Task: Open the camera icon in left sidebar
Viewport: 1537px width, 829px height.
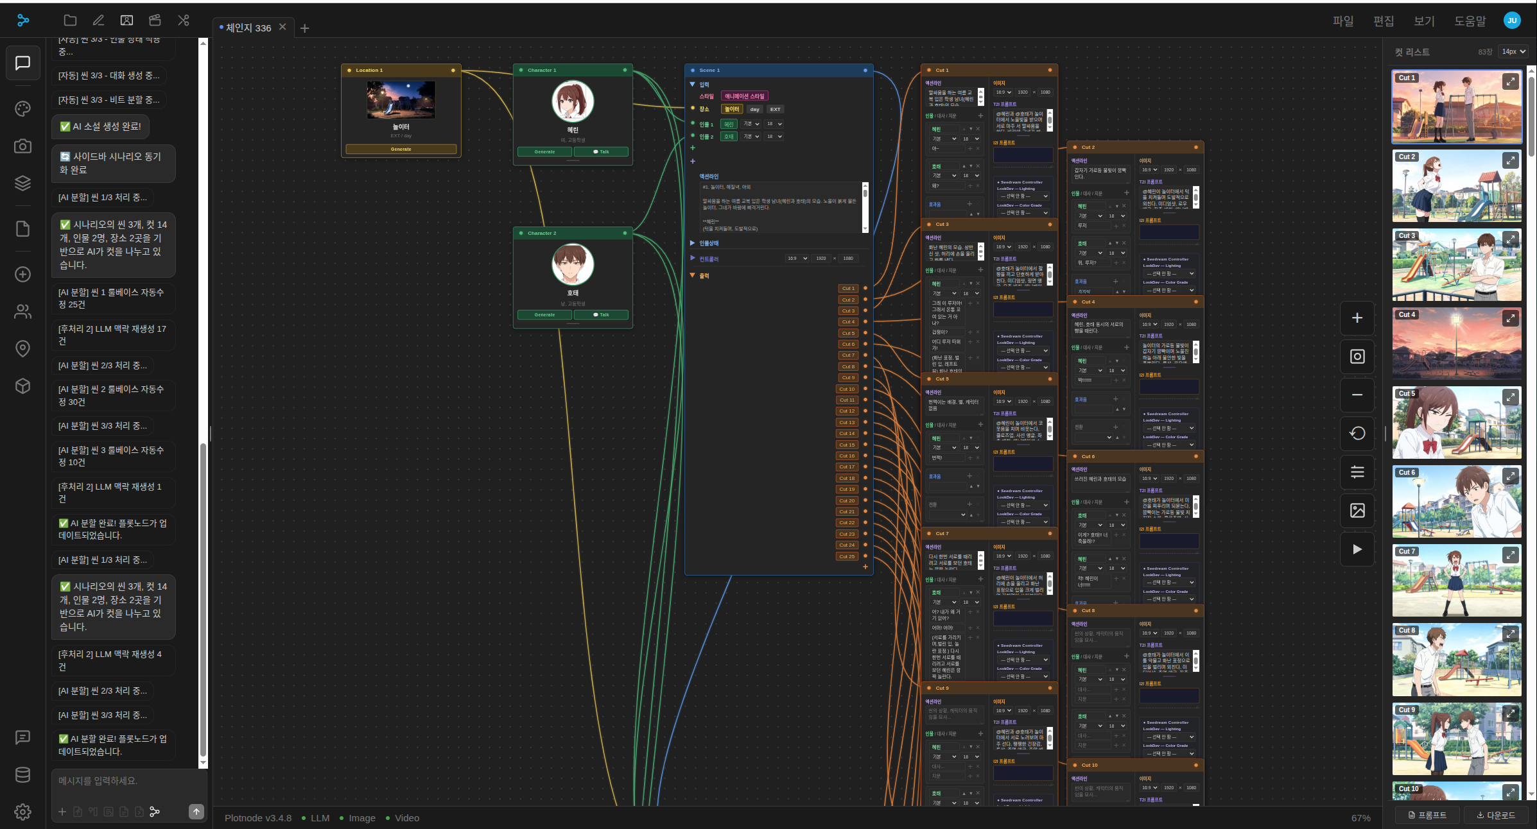Action: 22,146
